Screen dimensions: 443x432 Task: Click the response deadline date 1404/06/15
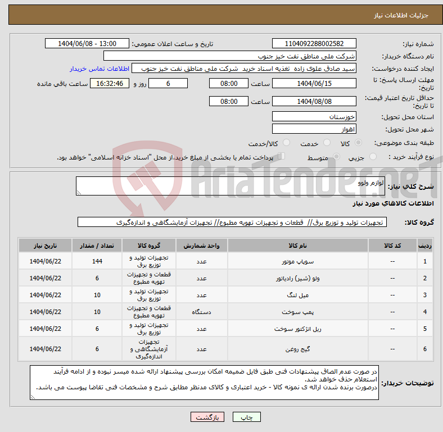point(314,83)
